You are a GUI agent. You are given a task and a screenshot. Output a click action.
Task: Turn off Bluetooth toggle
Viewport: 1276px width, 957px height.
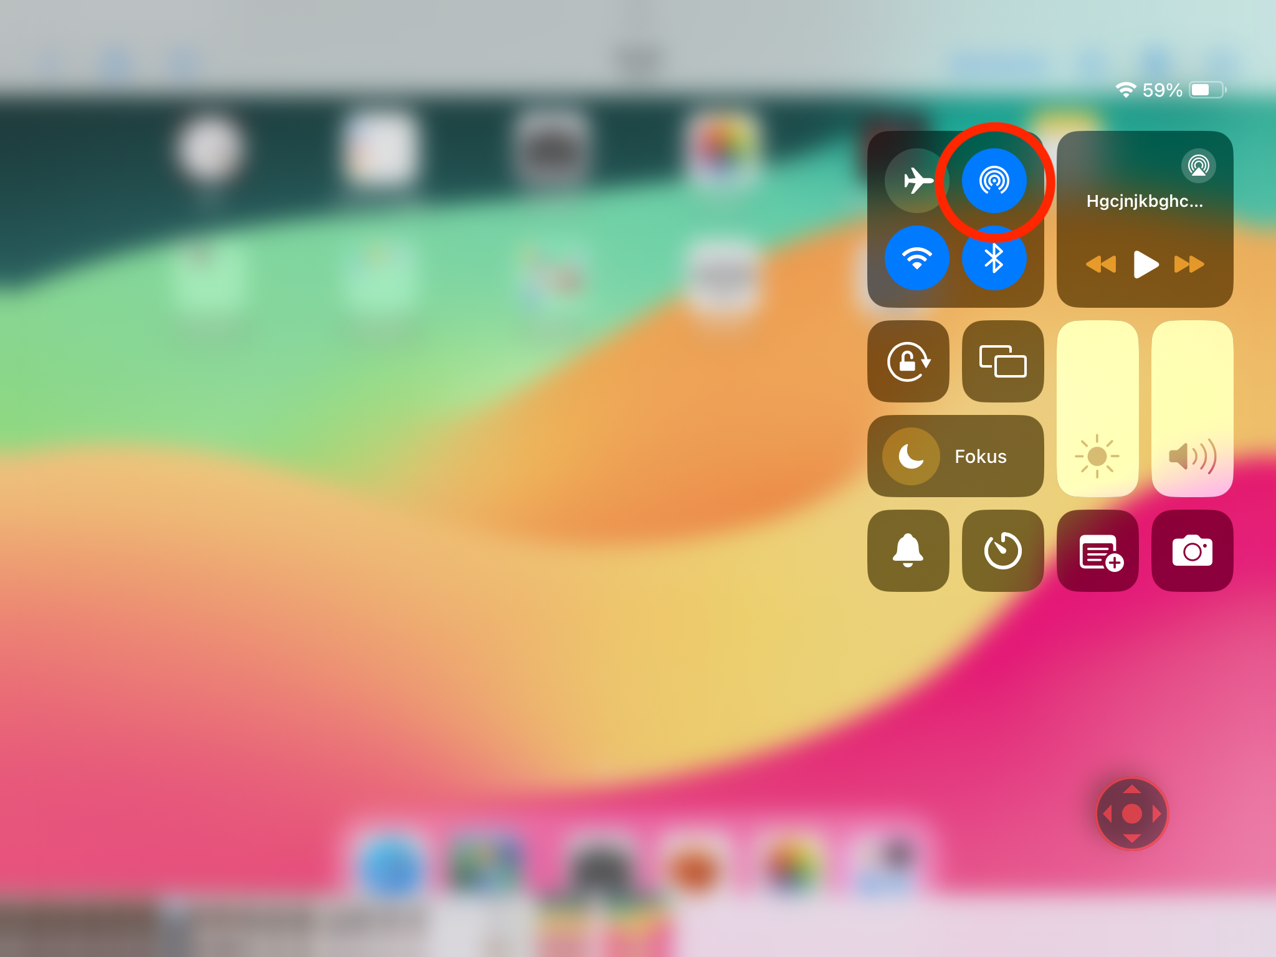(x=994, y=259)
